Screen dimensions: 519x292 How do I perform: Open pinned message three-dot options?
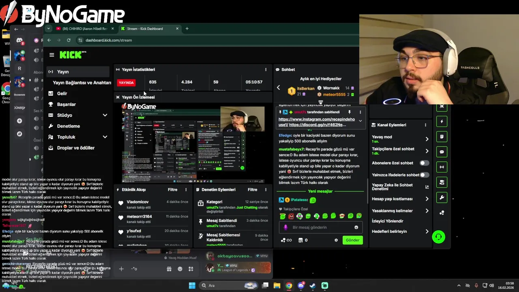coord(360,112)
